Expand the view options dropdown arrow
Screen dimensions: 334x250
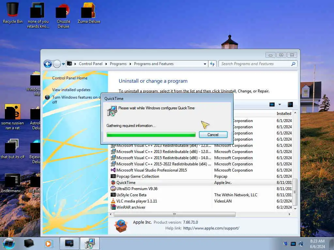[280, 104]
